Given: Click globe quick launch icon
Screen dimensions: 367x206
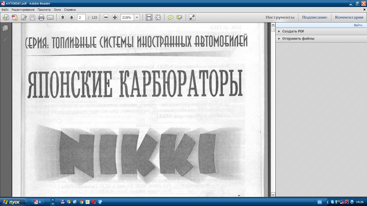Looking at the screenshot, I should click(x=100, y=202).
